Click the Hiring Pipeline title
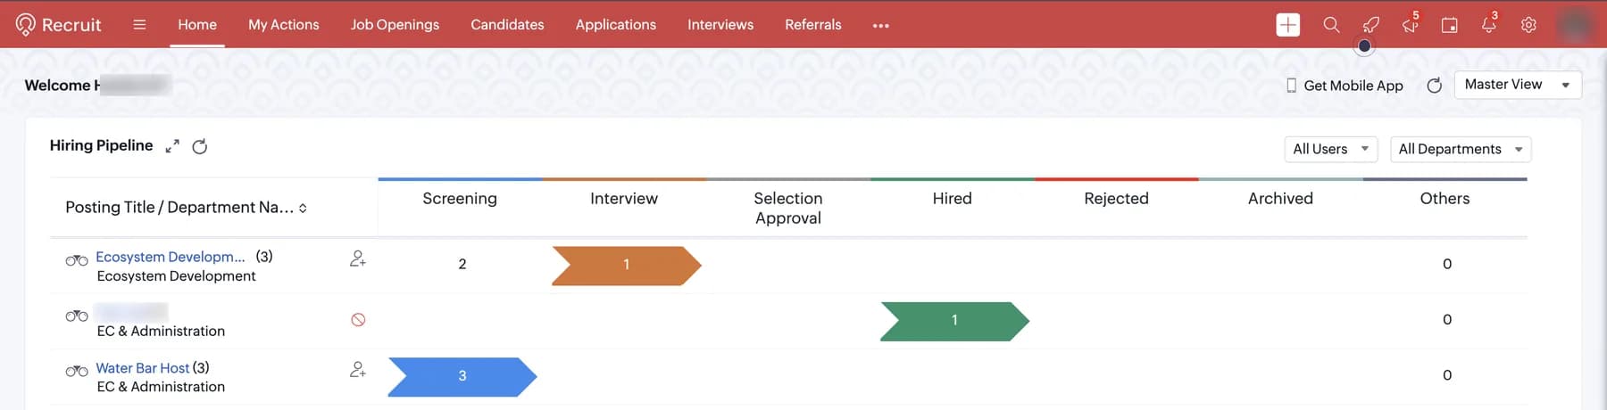The image size is (1607, 410). click(101, 145)
